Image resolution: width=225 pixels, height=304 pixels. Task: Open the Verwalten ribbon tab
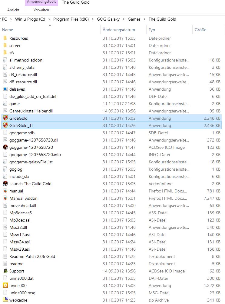[41, 10]
